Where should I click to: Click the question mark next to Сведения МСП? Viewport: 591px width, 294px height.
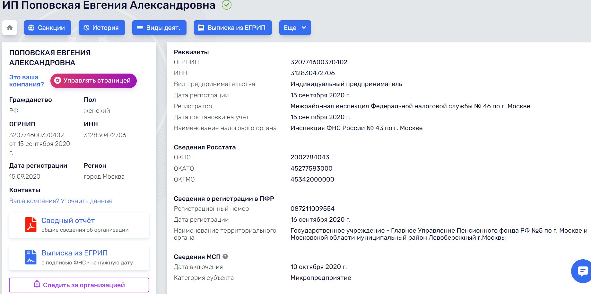(225, 256)
